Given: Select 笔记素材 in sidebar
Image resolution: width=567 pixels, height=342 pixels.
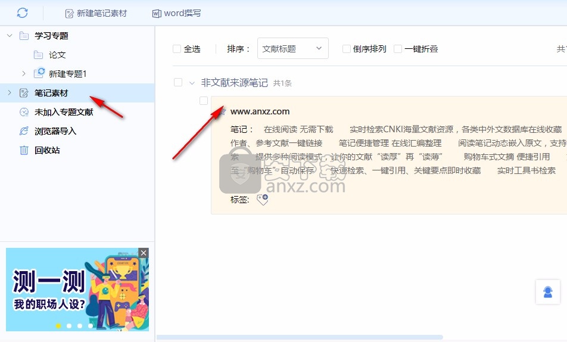Looking at the screenshot, I should [51, 93].
